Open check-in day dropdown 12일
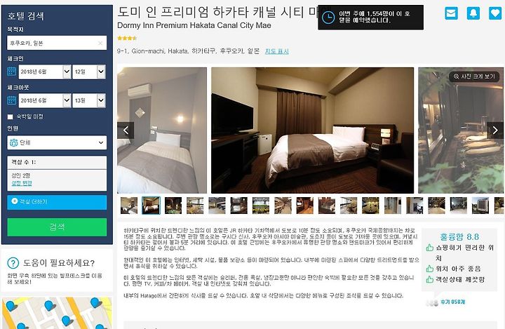Screen dimensions: 505x329 pyautogui.click(x=89, y=72)
